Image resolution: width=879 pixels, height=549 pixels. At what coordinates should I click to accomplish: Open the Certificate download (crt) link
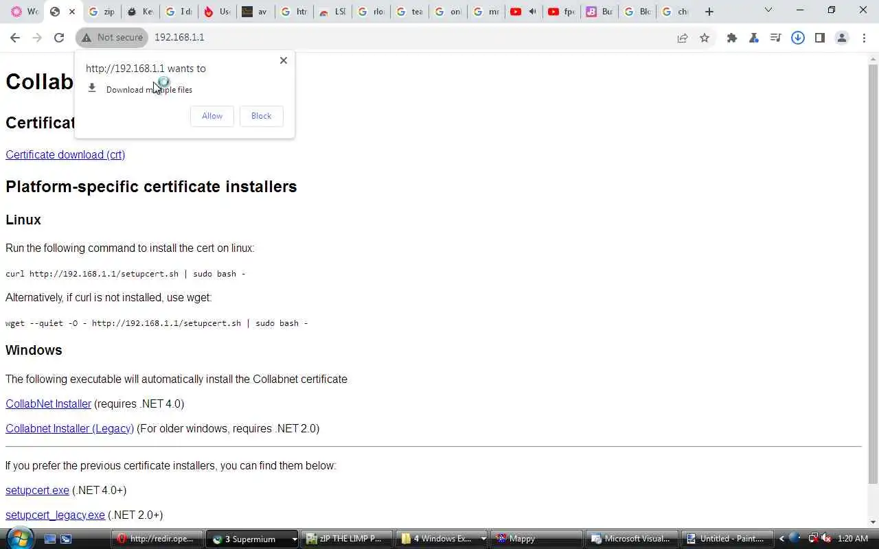[65, 154]
